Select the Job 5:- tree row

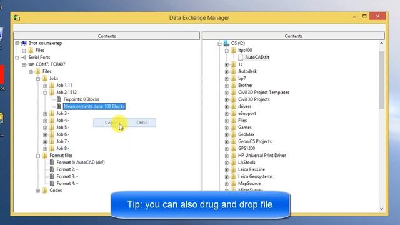pos(63,127)
